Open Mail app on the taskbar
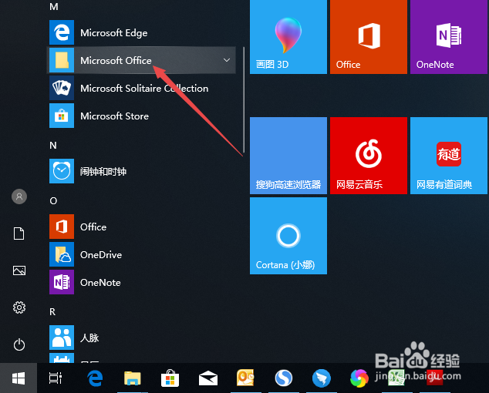This screenshot has width=489, height=393. [208, 378]
